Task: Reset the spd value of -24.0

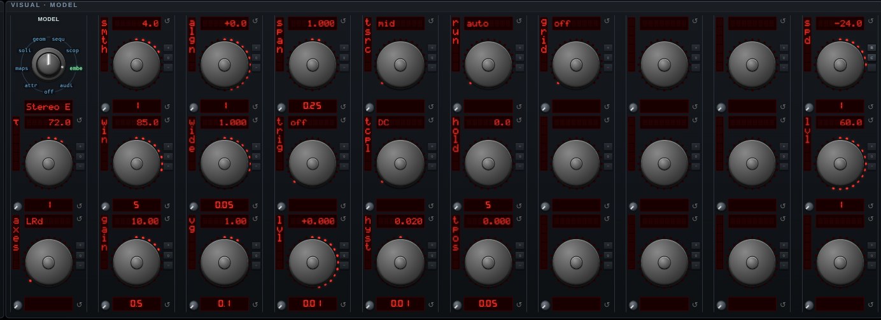Action: click(x=870, y=21)
